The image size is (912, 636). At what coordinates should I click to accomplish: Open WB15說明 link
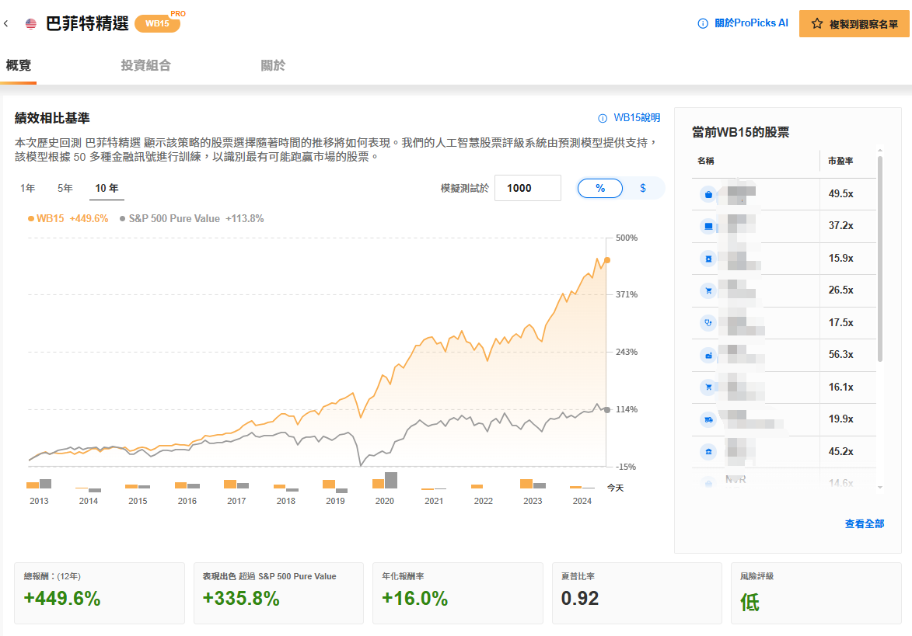(x=637, y=118)
